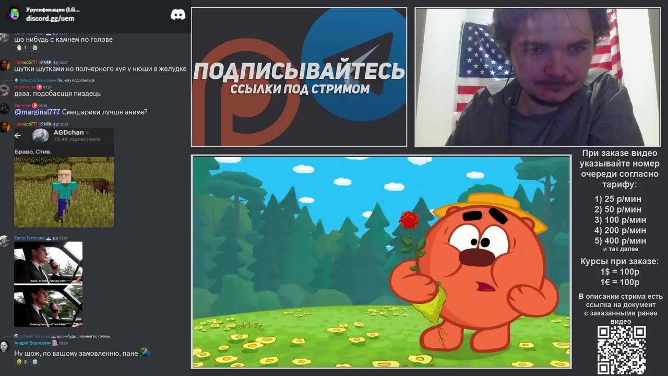Click the colorful server avatar beside Урусификация
Image resolution: width=668 pixels, height=376 pixels.
pyautogui.click(x=14, y=14)
